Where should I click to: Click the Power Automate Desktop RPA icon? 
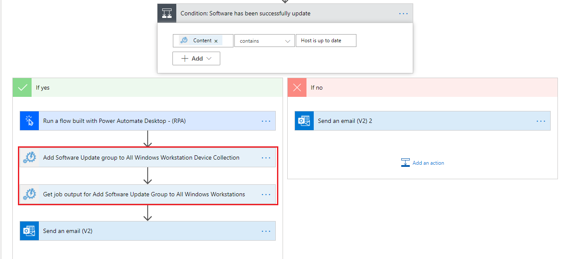pos(29,121)
